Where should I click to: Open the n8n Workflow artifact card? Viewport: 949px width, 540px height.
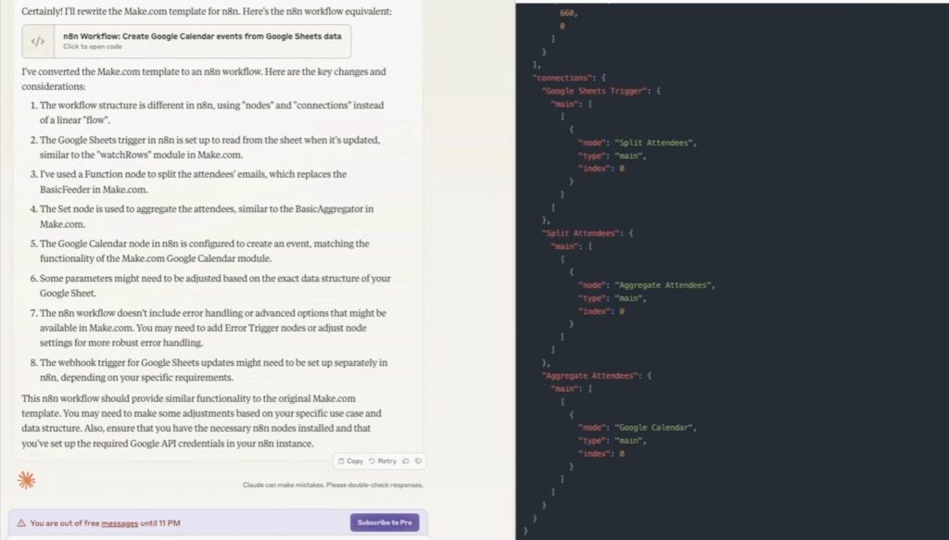pyautogui.click(x=185, y=41)
